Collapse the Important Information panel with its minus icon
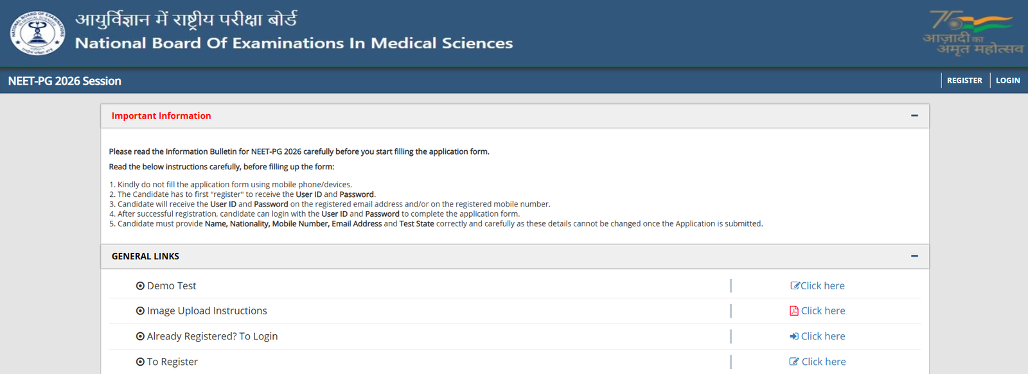 [x=914, y=115]
